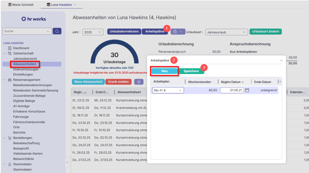
Task: Open Jahresübersicht in the sidebar
Action: [x=25, y=58]
